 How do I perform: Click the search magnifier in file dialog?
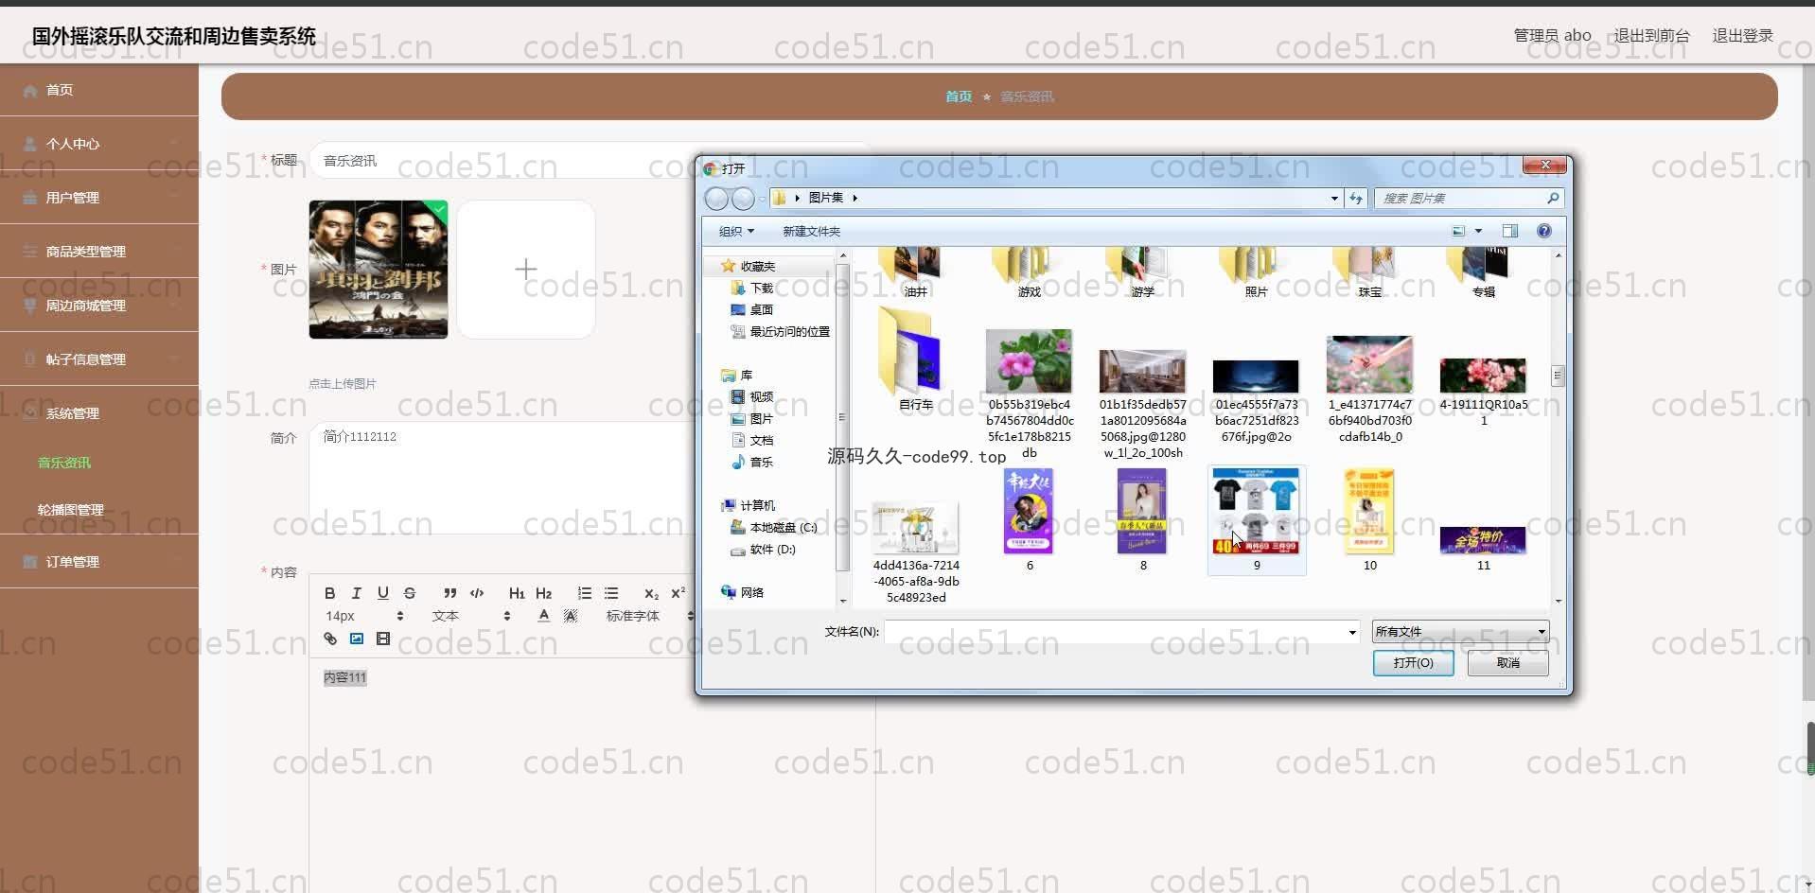click(x=1553, y=198)
